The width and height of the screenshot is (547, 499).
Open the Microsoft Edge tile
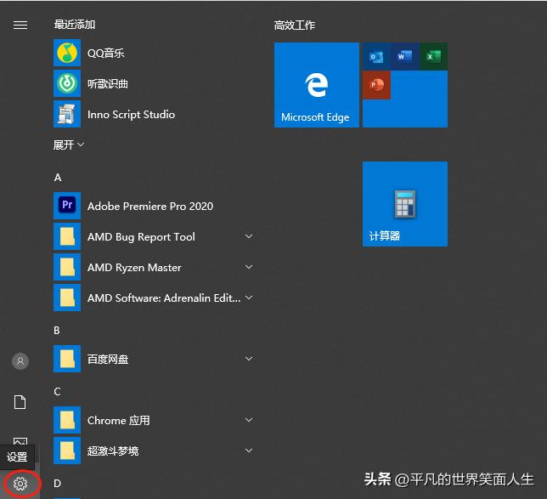(x=317, y=85)
